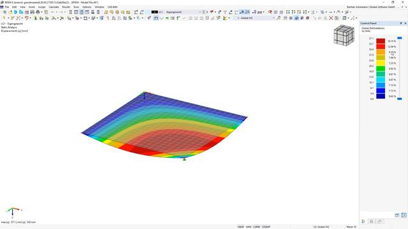Click the Undo arrow icon
The width and height of the screenshot is (408, 229).
coord(52,12)
